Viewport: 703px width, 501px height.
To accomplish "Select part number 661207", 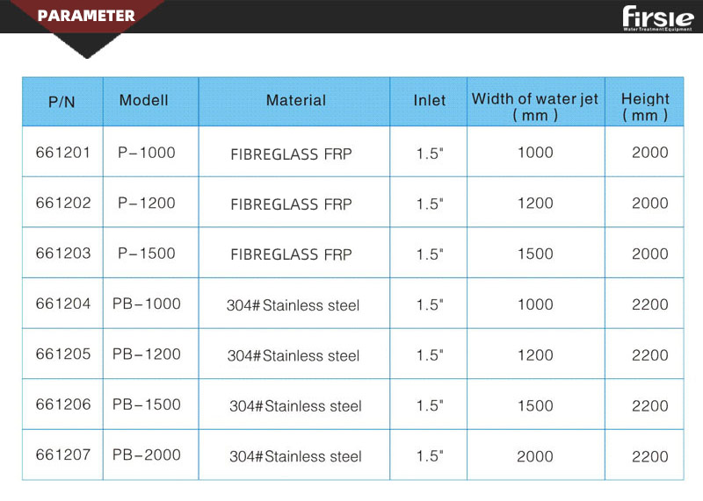I will point(63,454).
